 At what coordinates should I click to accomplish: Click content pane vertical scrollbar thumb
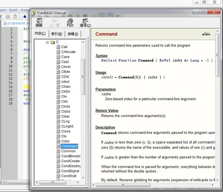click(217, 55)
